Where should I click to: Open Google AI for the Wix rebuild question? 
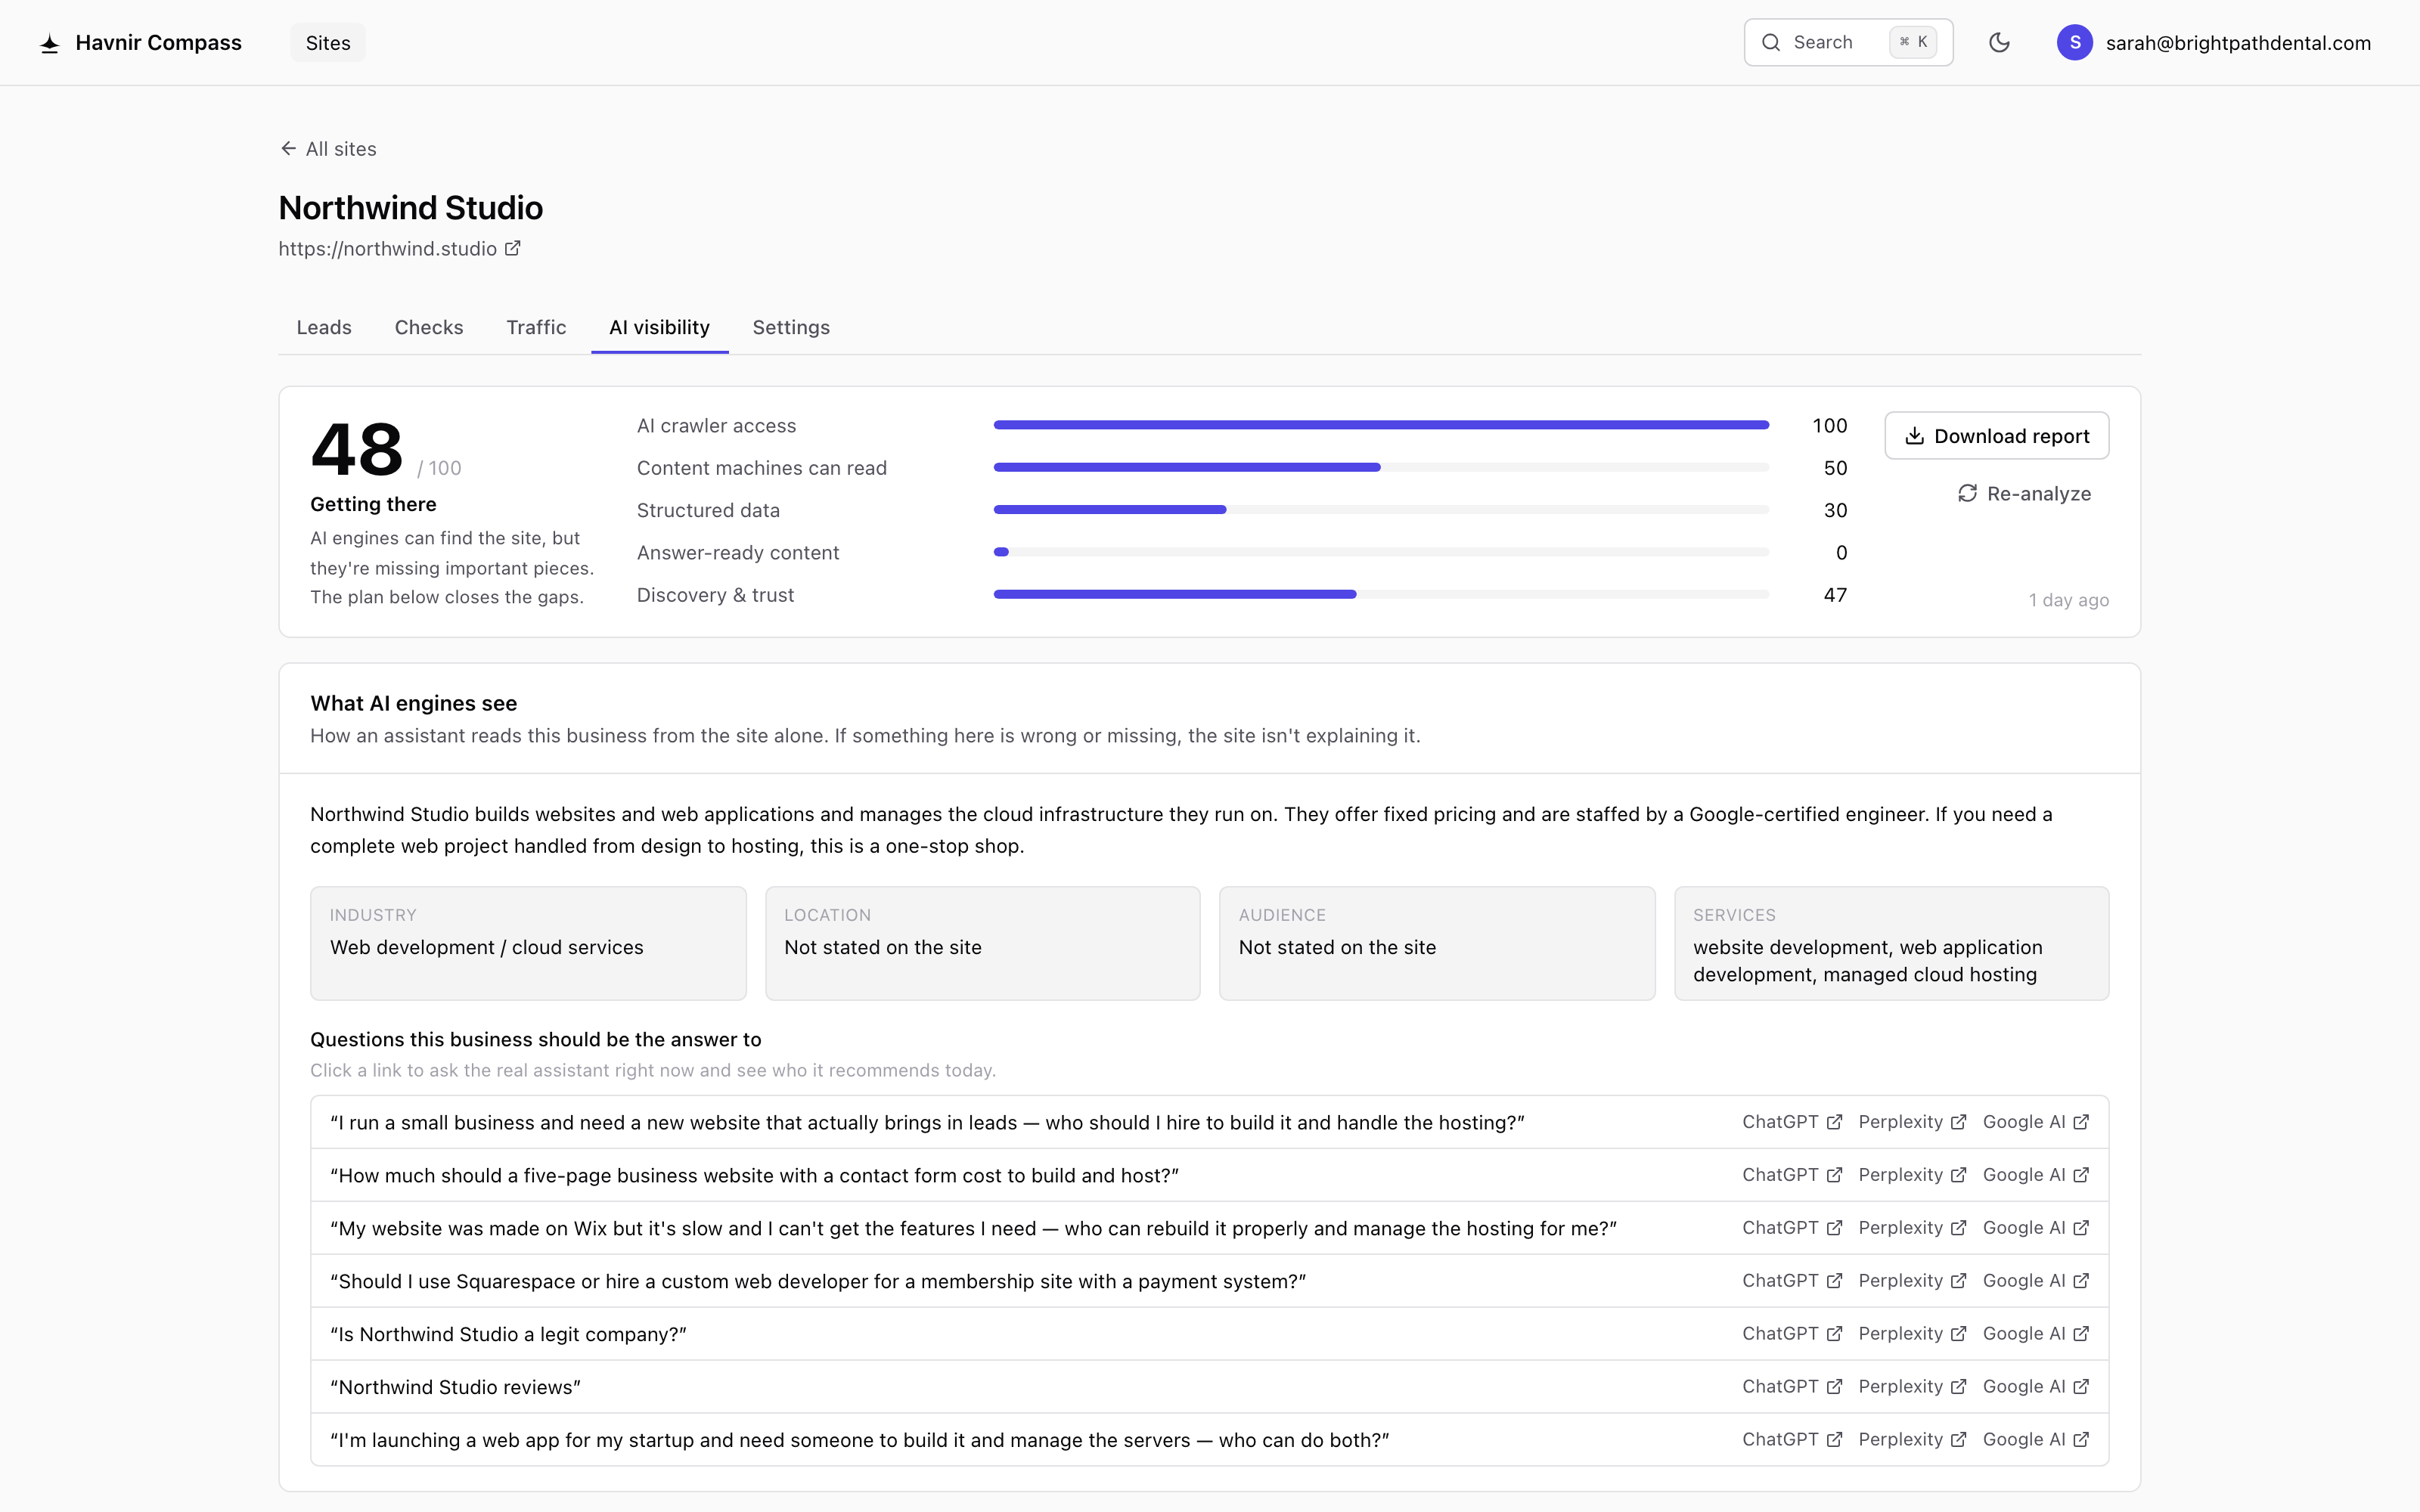click(2035, 1228)
